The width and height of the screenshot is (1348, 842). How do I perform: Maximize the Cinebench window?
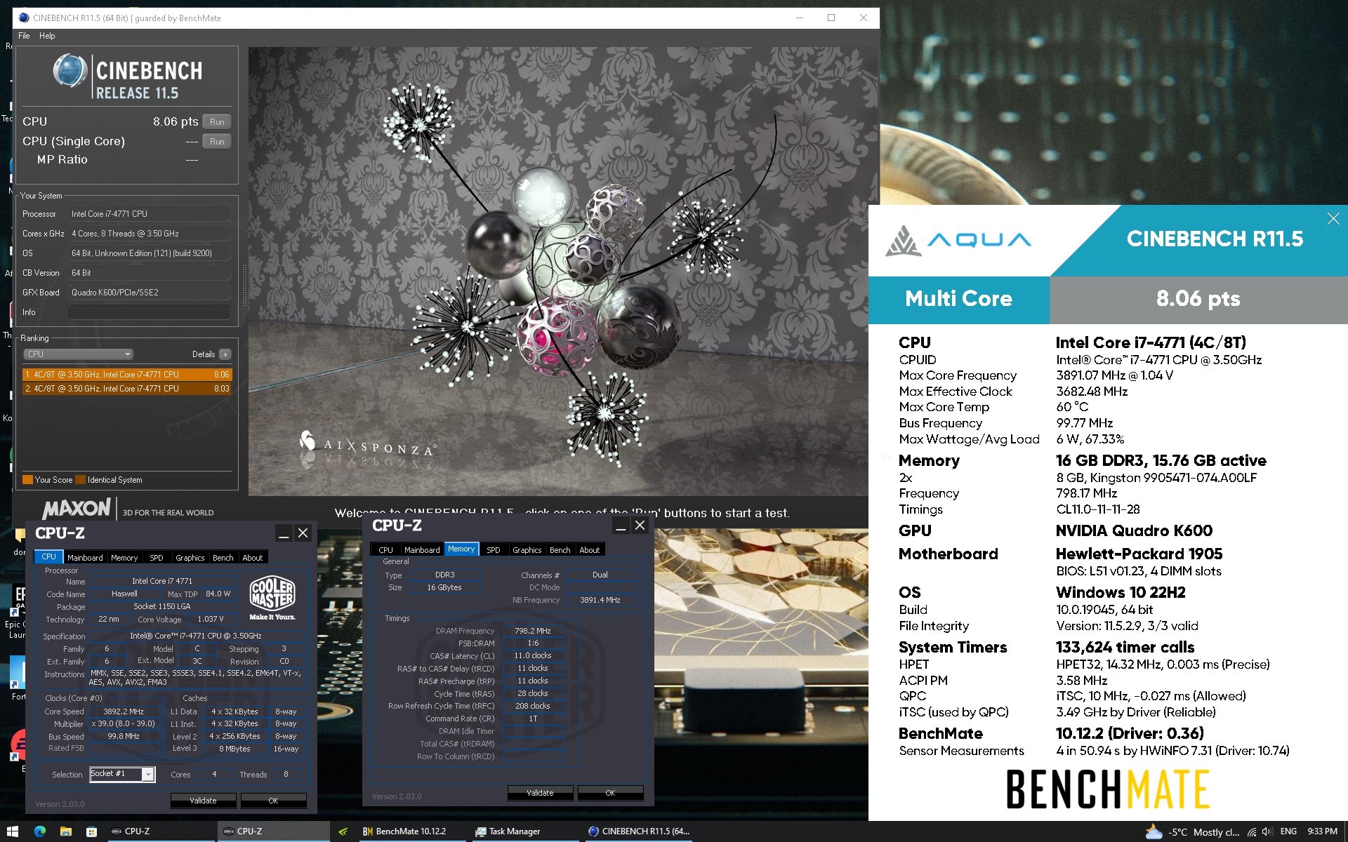(x=831, y=18)
